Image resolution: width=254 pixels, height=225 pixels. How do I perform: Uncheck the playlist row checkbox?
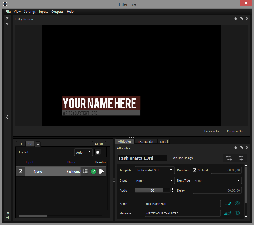click(x=20, y=171)
